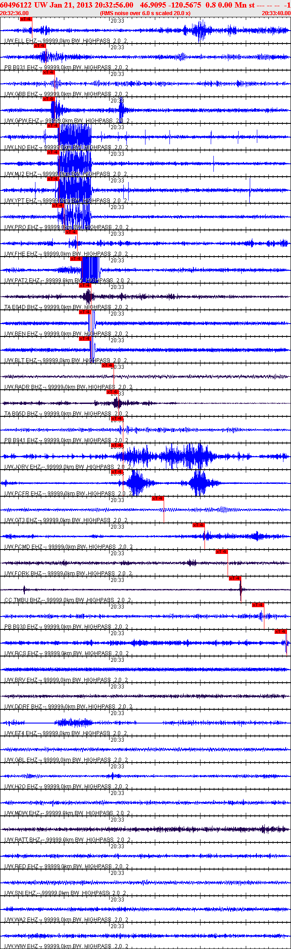Click the RMS noise scaling note
Image resolution: width=291 pixels, height=949 pixels.
(x=145, y=13)
